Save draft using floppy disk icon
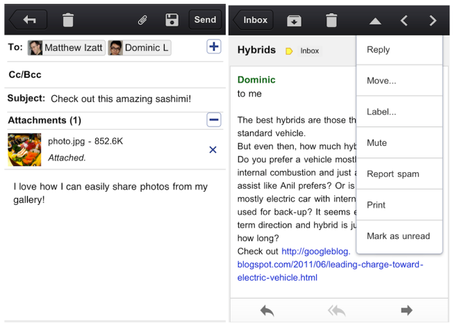 [172, 20]
